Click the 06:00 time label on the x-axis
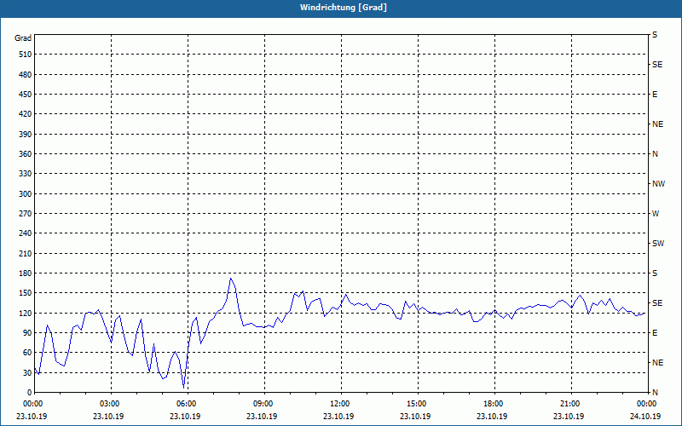 188,404
